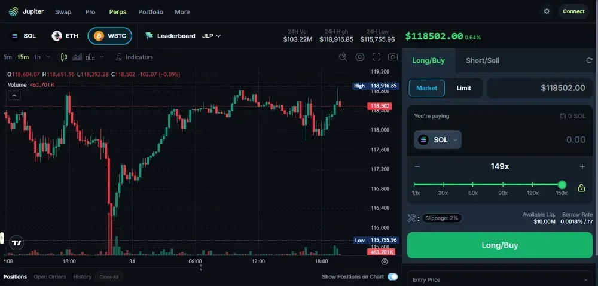598x286 pixels.
Task: Select Limit order type
Action: [464, 88]
